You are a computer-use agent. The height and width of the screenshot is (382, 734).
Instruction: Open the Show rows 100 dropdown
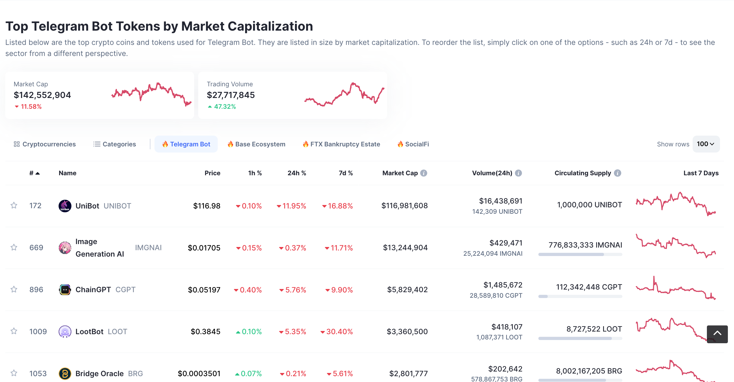click(706, 144)
